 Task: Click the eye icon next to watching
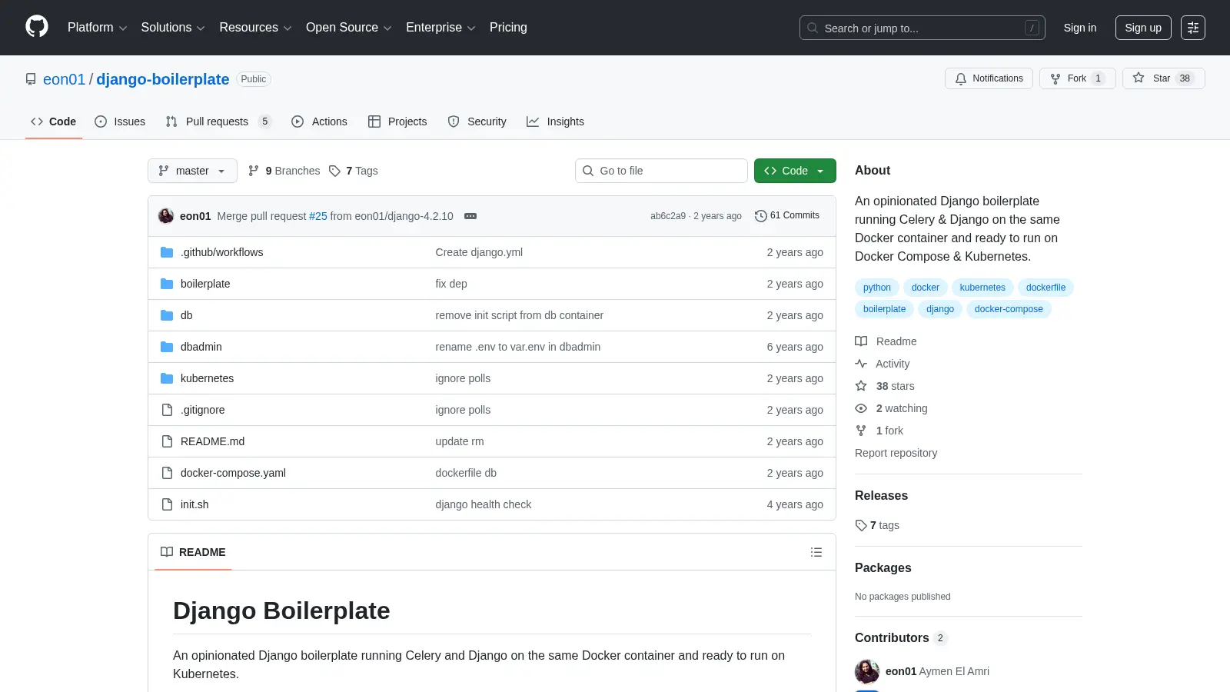861,408
